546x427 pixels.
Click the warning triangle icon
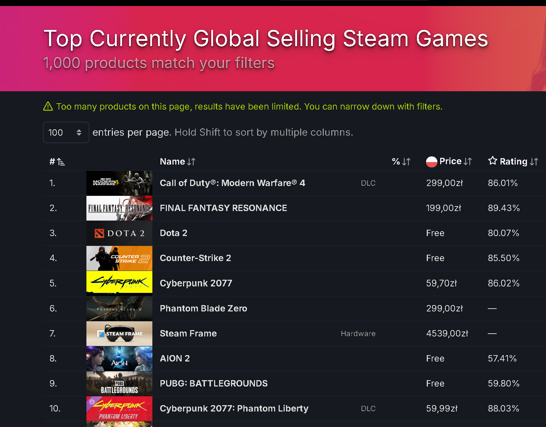coord(48,106)
